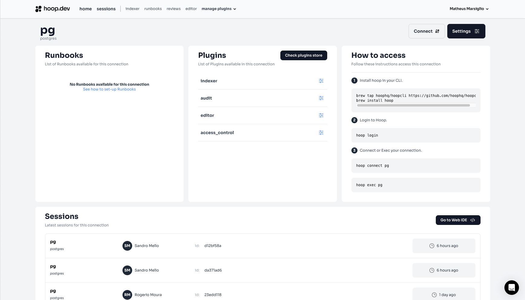Click the hoop.dev logo
Screen dimensions: 525x300
53,9
